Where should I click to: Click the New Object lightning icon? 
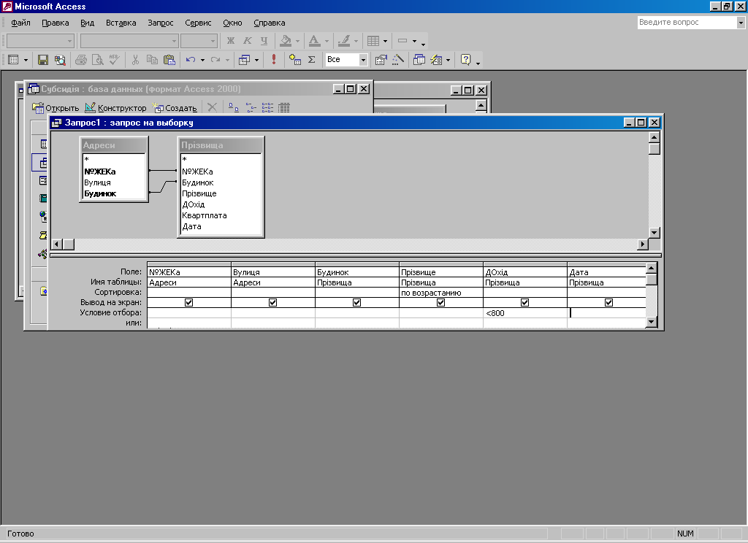coord(436,60)
